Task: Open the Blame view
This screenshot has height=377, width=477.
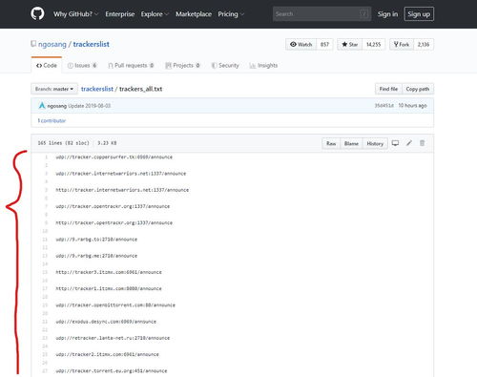Action: pos(351,143)
